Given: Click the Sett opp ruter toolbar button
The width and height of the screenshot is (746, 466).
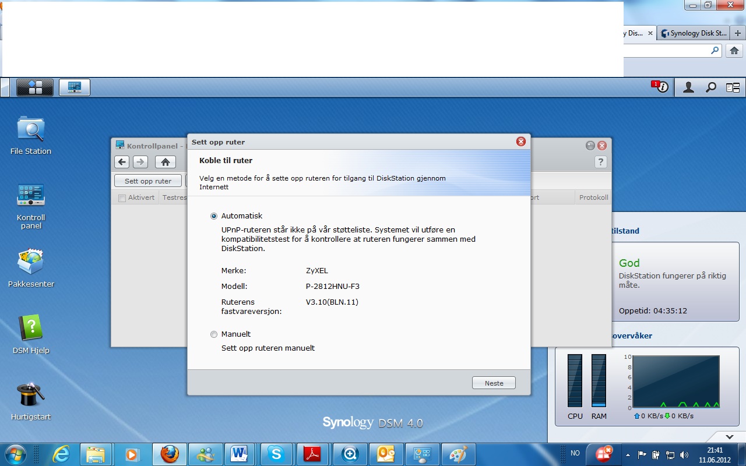Looking at the screenshot, I should 148,181.
